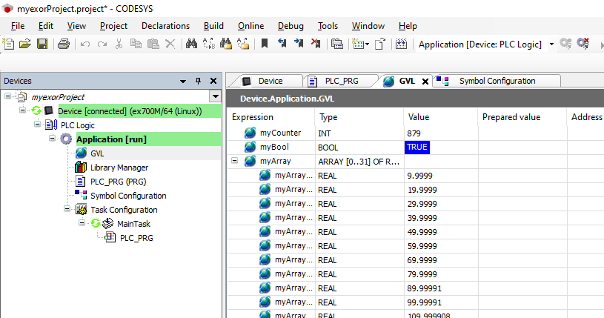This screenshot has height=318, width=604.
Task: Close the Devices panel
Action: (x=213, y=81)
